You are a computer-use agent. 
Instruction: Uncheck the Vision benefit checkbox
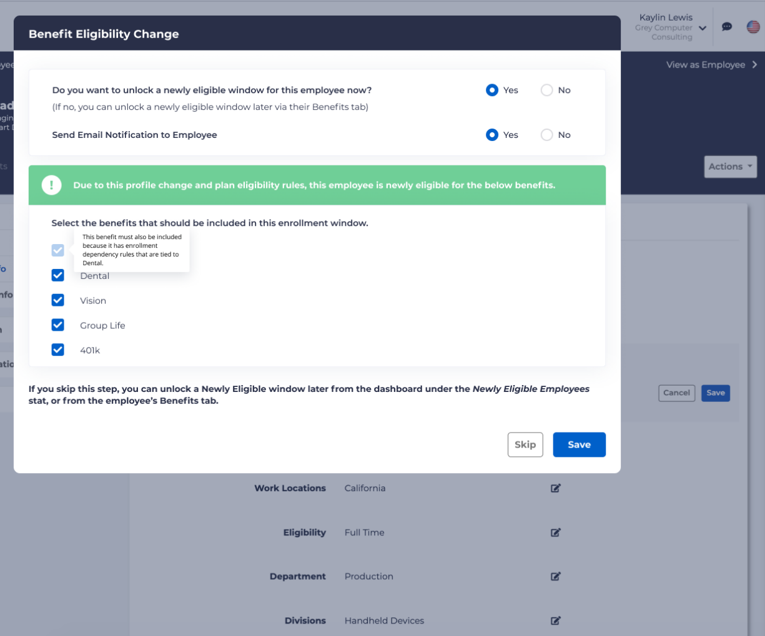click(x=58, y=300)
